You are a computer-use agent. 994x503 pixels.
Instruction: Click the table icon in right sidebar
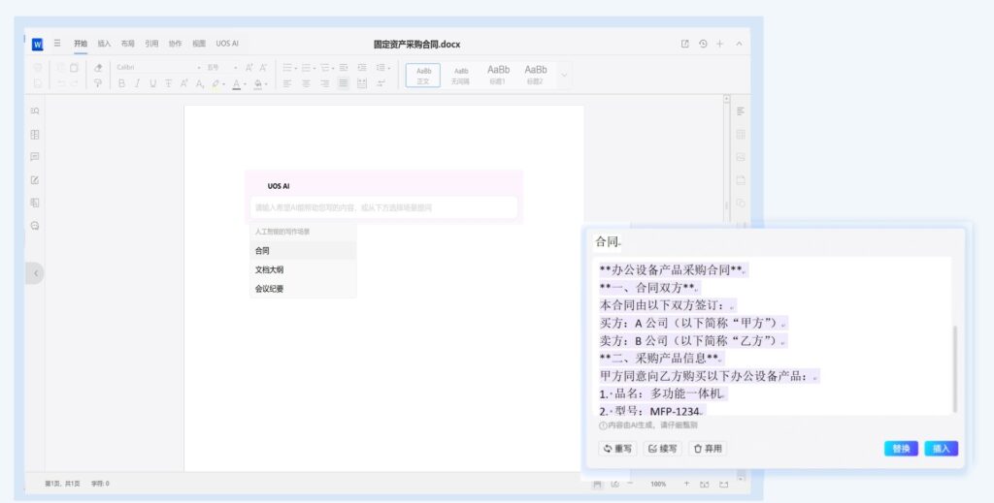741,134
